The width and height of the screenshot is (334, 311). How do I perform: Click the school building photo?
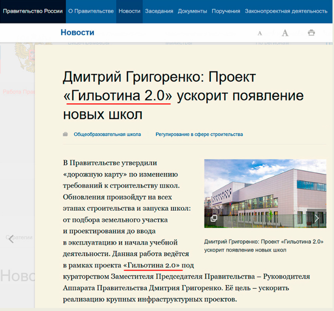point(265,193)
